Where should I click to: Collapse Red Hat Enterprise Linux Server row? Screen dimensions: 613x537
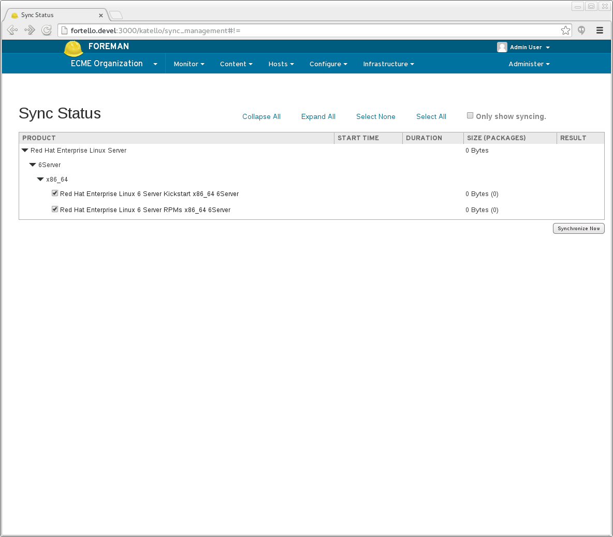pyautogui.click(x=25, y=151)
